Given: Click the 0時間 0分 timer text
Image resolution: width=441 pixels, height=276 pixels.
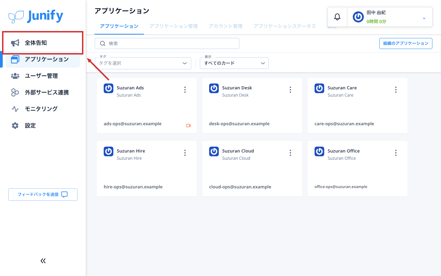Looking at the screenshot, I should [x=376, y=21].
